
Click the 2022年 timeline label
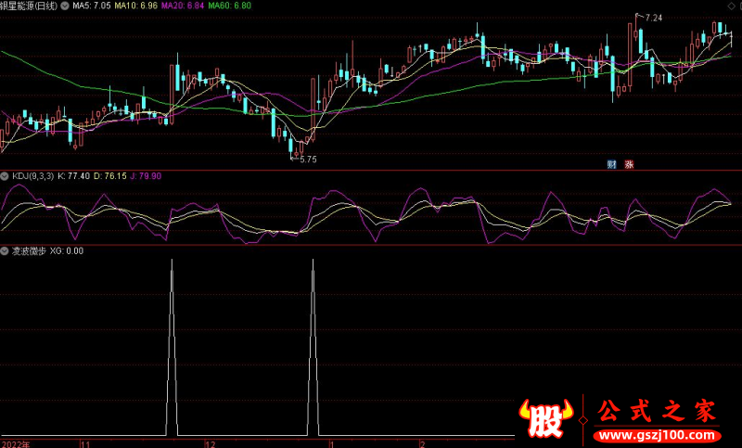16,443
